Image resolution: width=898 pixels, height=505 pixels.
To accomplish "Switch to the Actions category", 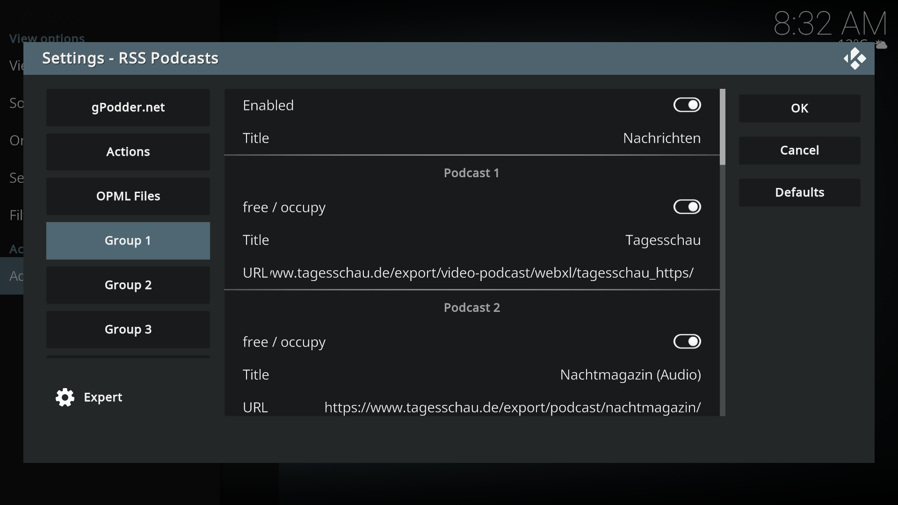I will [x=128, y=152].
